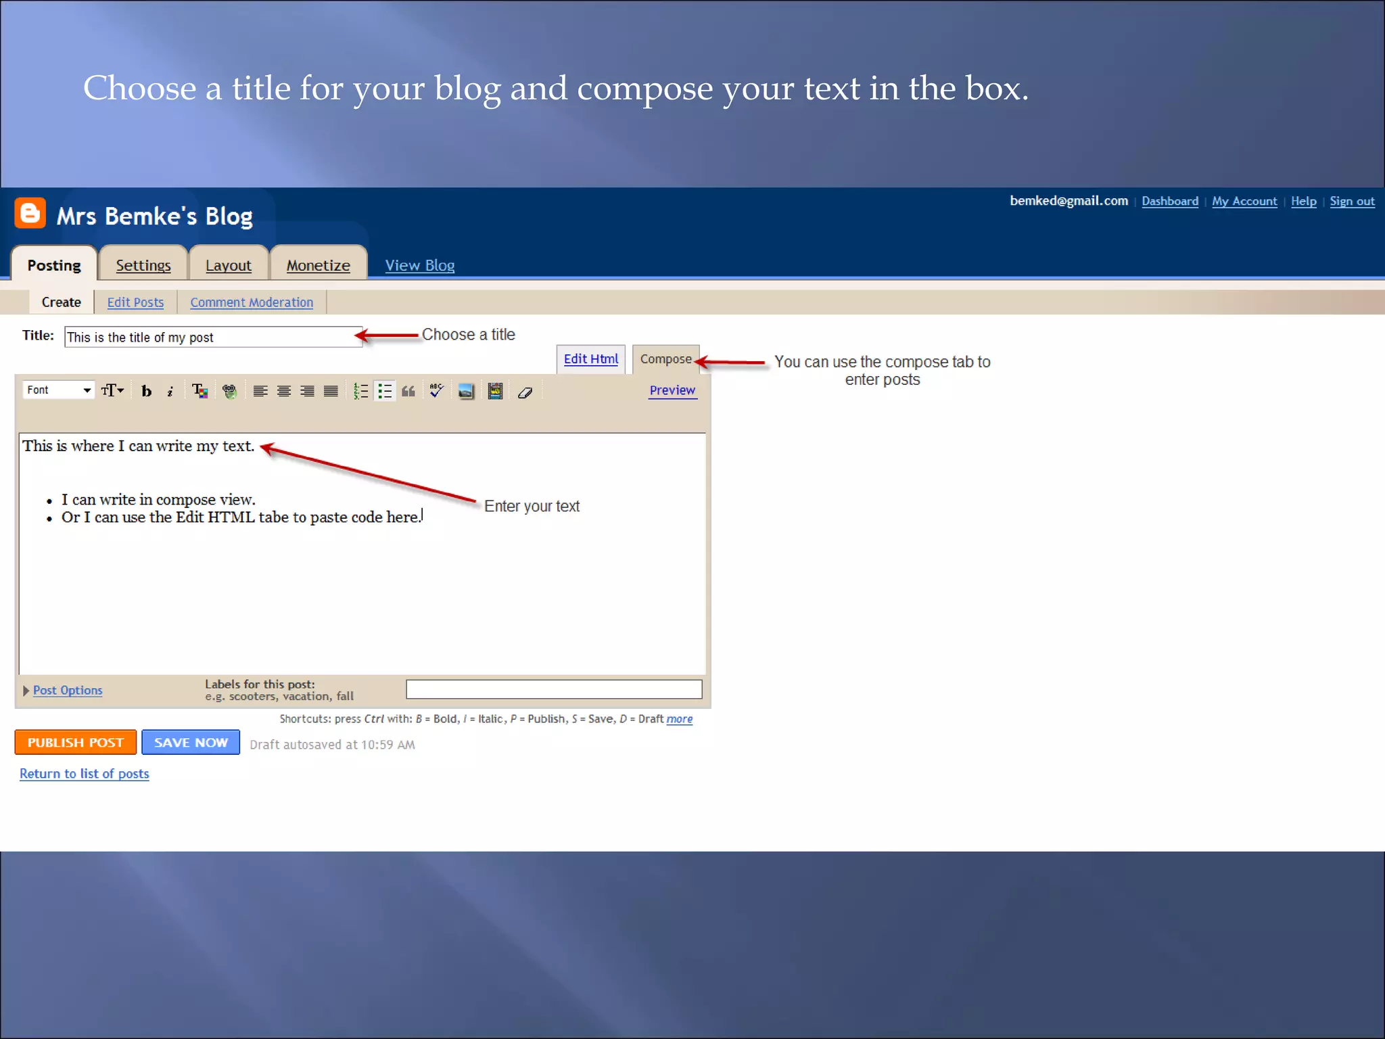The image size is (1385, 1039).
Task: Click the bemked@gmail.com account text
Action: pyautogui.click(x=1069, y=201)
